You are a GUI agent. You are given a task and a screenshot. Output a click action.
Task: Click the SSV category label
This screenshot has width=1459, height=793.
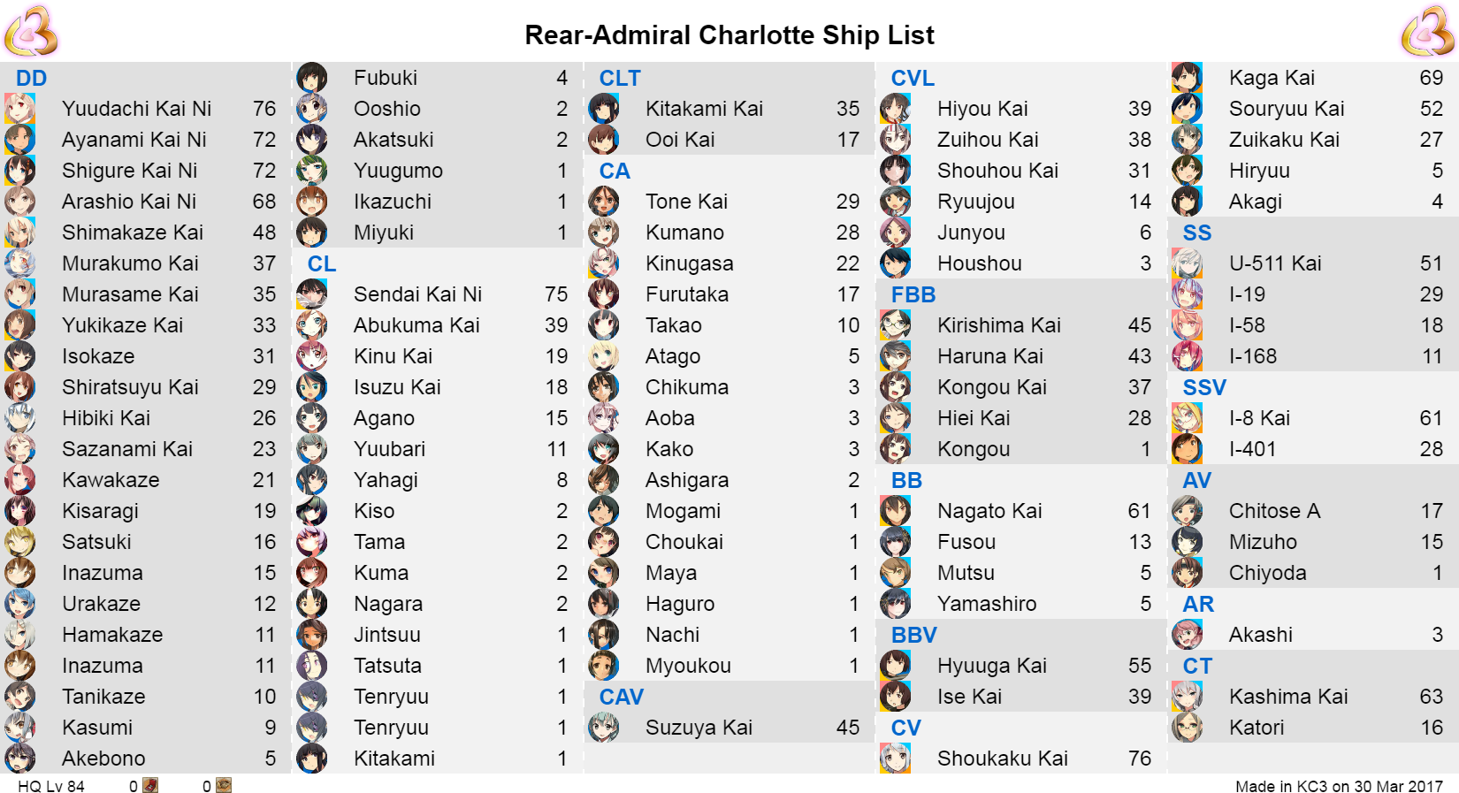point(1204,387)
